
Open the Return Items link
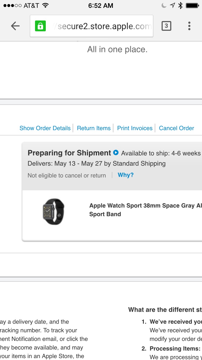94,128
